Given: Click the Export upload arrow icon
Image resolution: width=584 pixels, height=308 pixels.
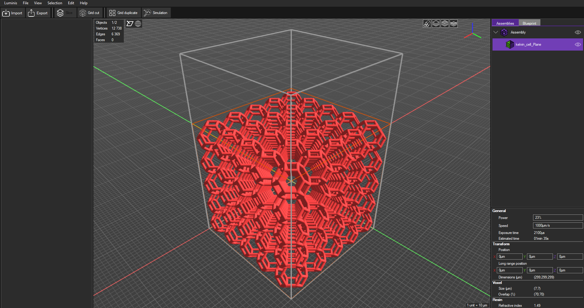Looking at the screenshot, I should [x=31, y=13].
